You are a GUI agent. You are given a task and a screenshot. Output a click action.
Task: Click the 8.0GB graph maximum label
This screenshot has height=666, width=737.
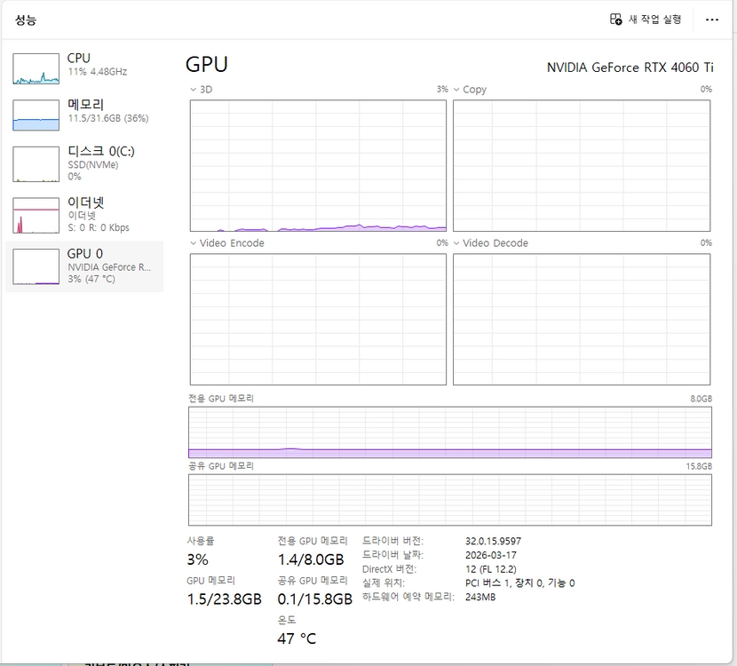point(701,399)
